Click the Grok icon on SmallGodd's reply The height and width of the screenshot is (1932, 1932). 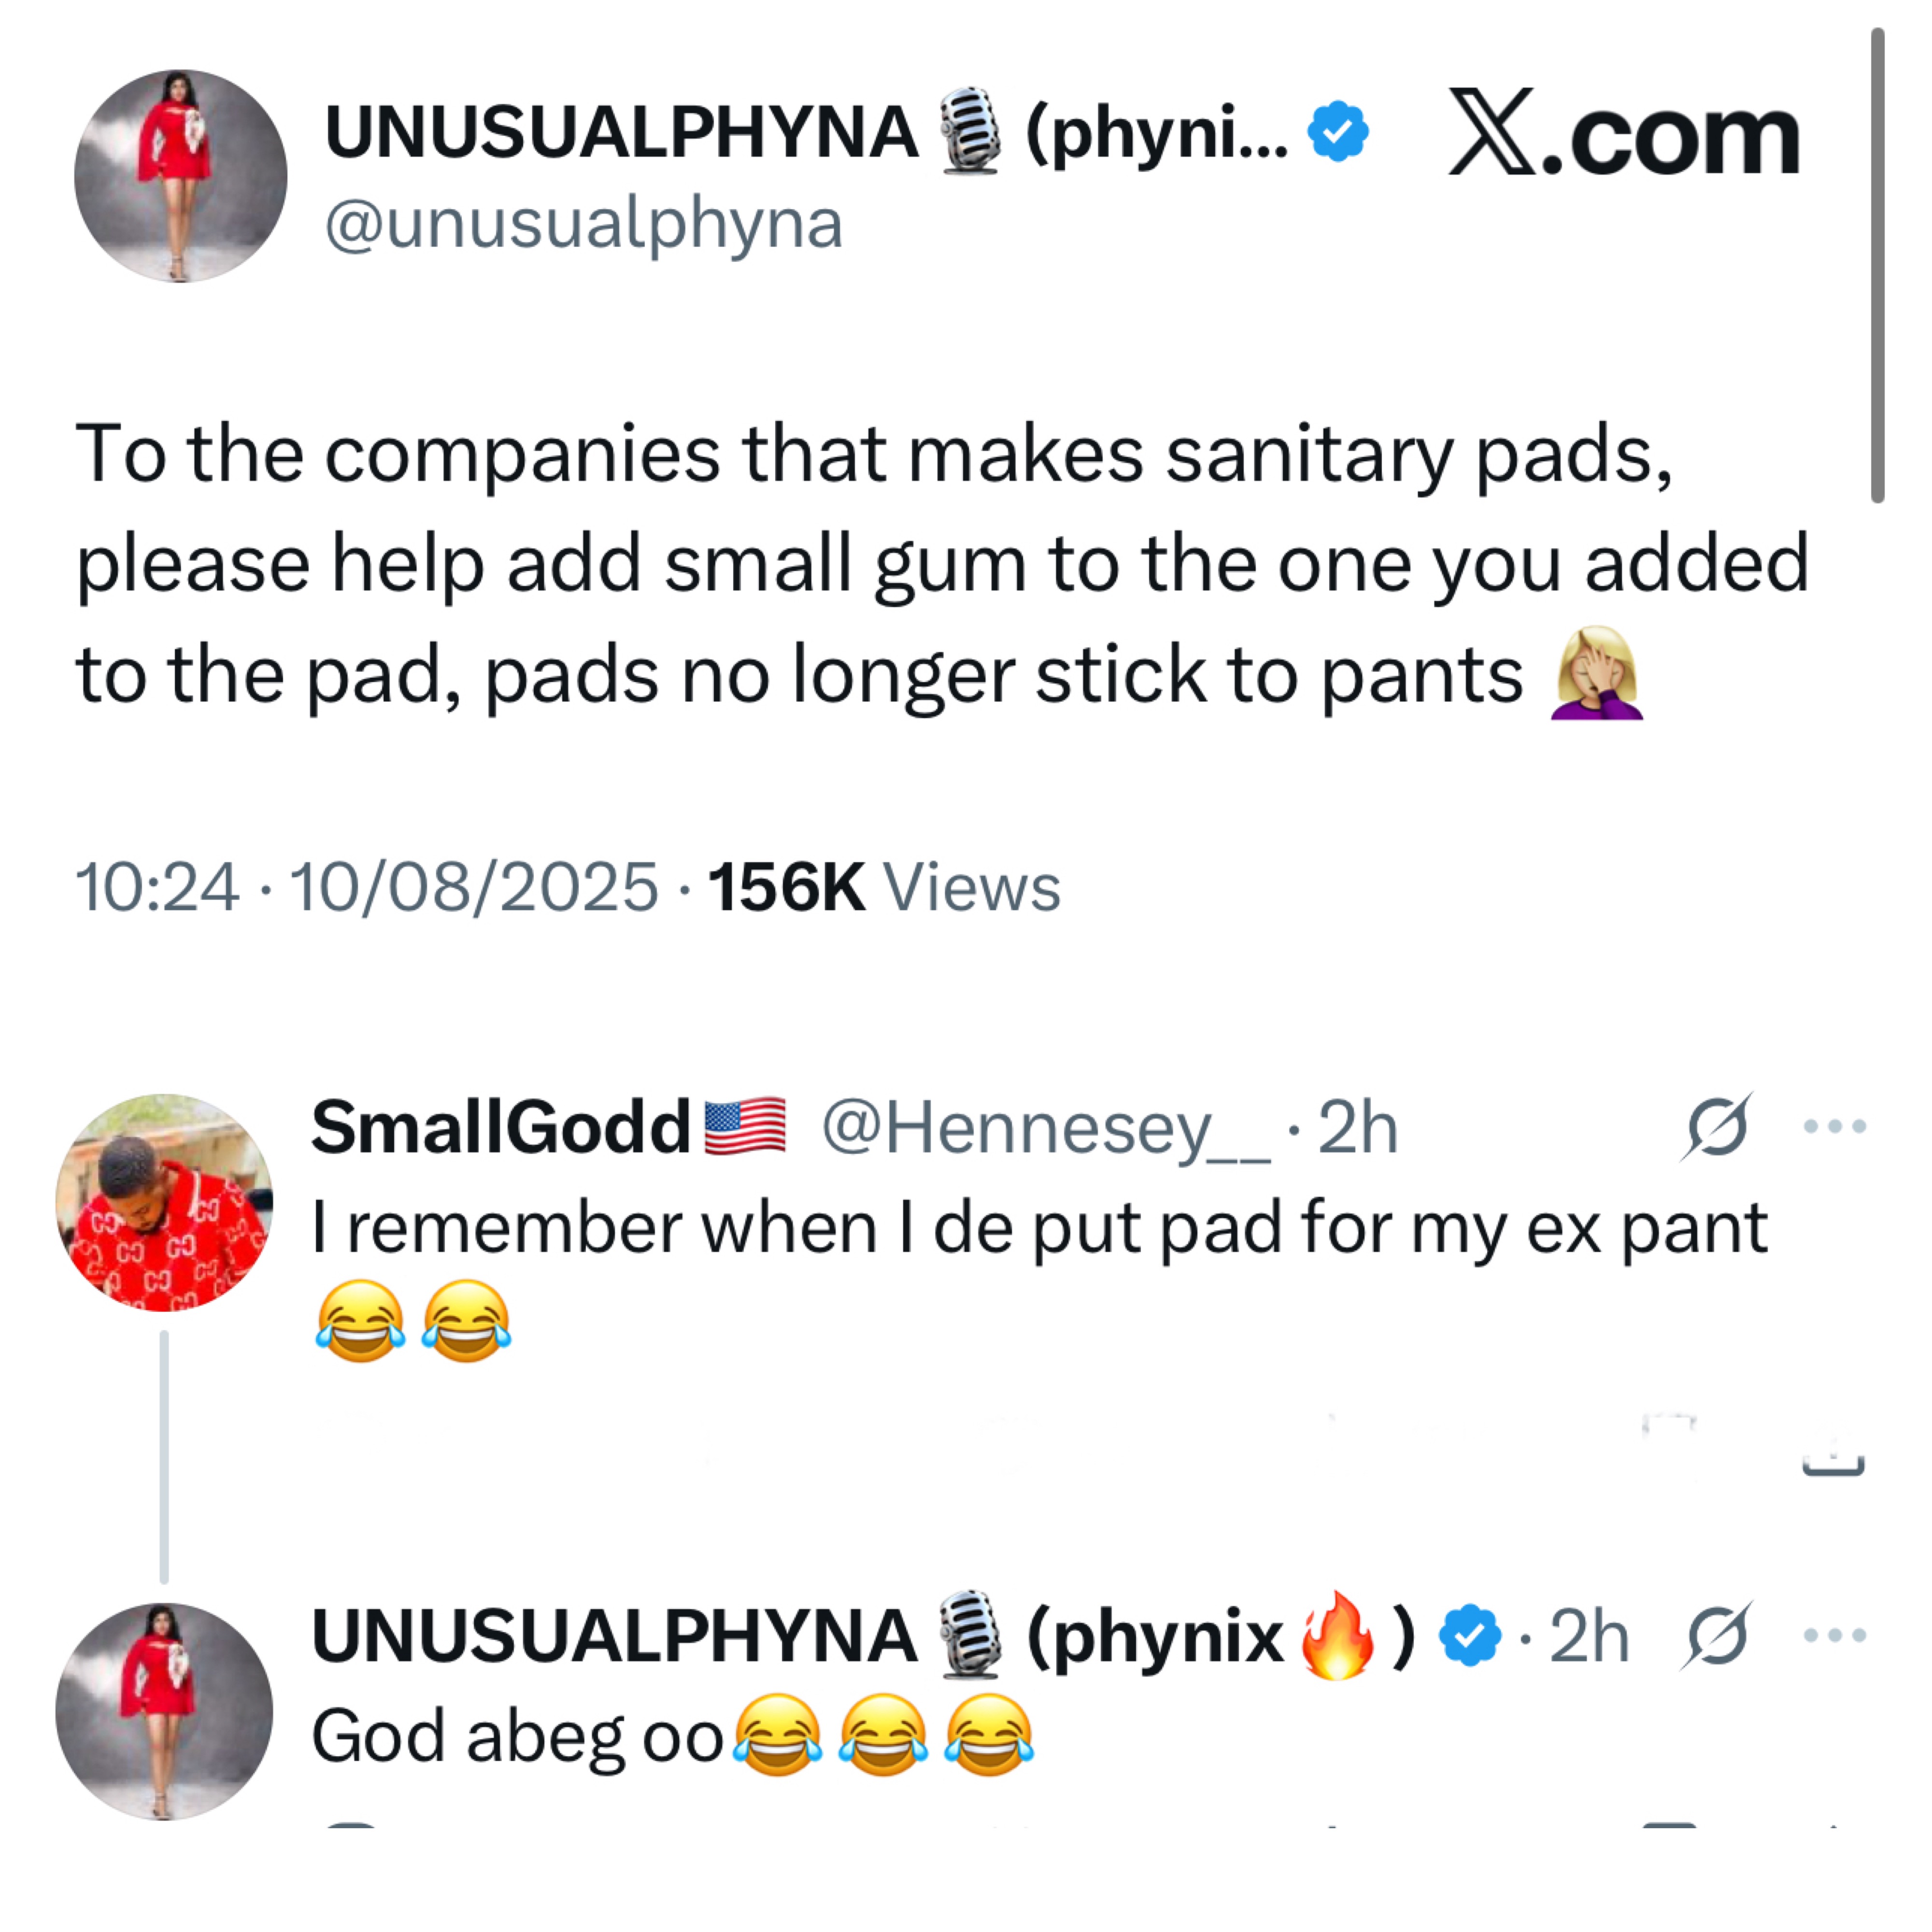(x=1716, y=1127)
